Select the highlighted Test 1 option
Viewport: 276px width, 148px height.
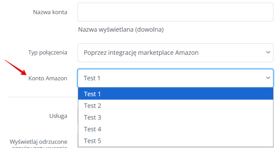[175, 94]
